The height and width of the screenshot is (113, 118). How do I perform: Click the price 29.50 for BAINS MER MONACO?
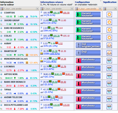(x=9, y=86)
